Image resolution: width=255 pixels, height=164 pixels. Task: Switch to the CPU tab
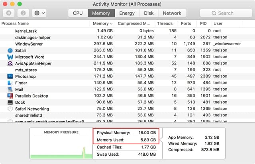click(78, 13)
